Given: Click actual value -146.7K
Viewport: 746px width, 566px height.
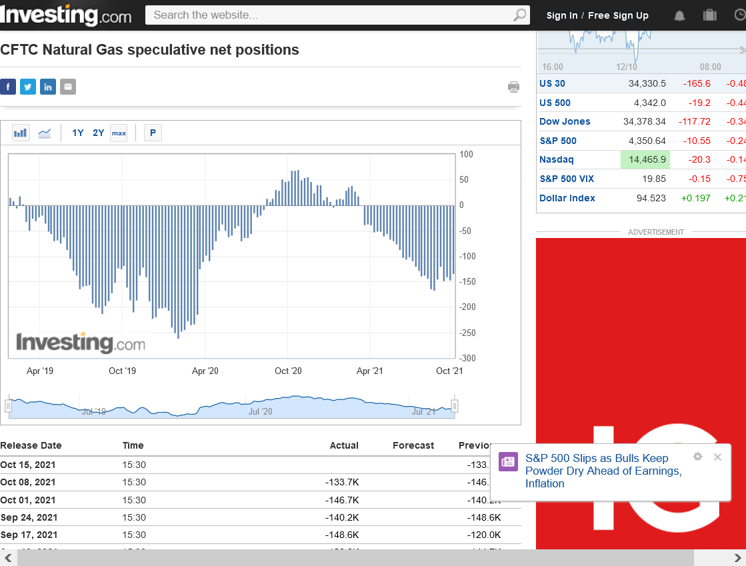Looking at the screenshot, I should pos(342,500).
